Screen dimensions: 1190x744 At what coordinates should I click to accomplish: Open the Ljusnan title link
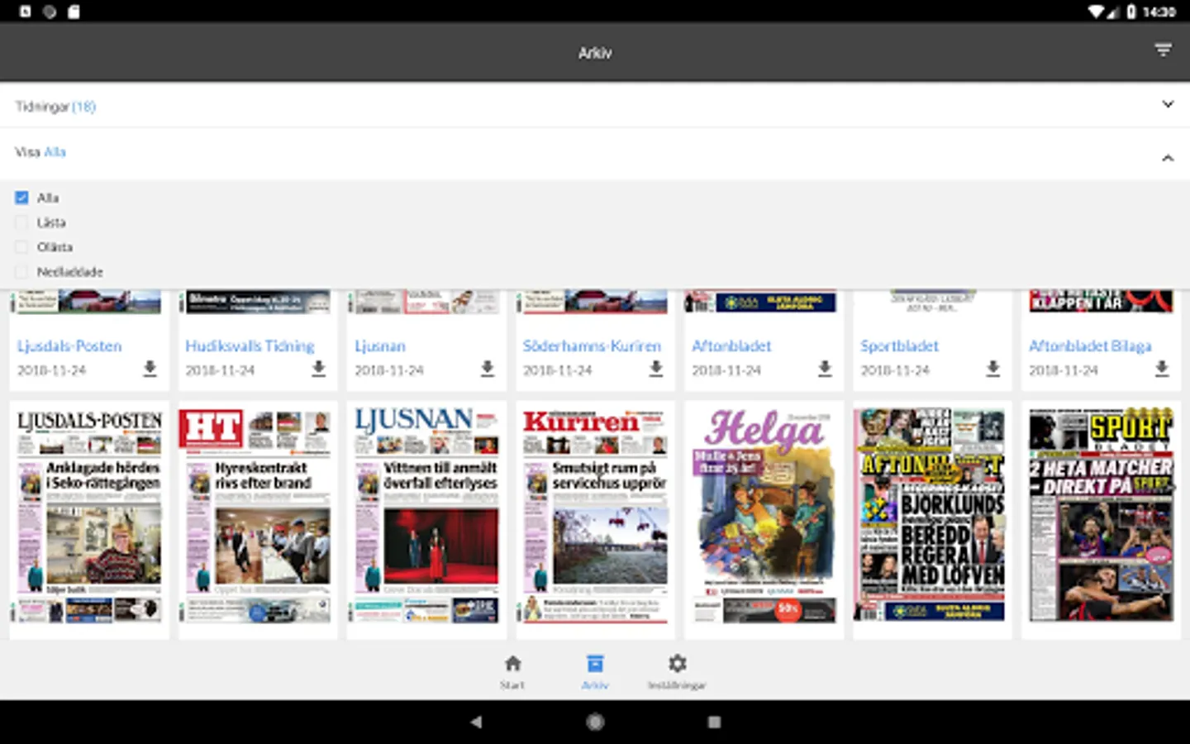point(380,346)
